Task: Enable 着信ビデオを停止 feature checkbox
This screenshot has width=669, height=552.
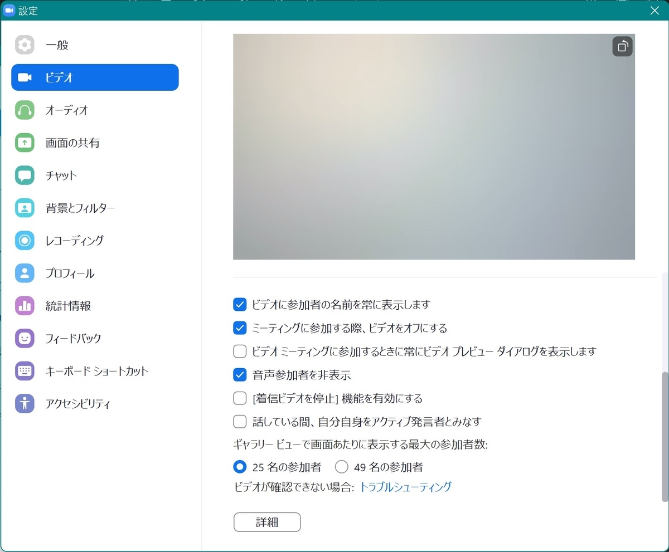Action: [240, 398]
